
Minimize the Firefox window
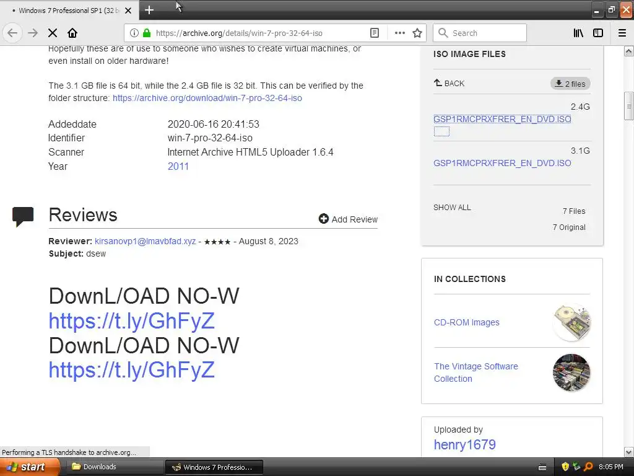point(596,10)
